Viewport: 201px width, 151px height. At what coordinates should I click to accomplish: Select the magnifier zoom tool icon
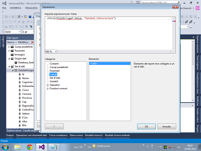[28, 22]
